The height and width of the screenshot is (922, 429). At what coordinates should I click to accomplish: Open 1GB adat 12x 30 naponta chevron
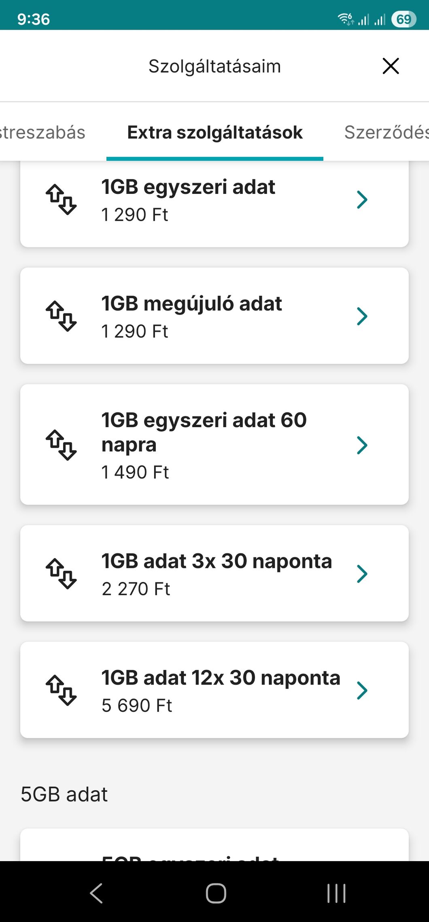(x=362, y=690)
